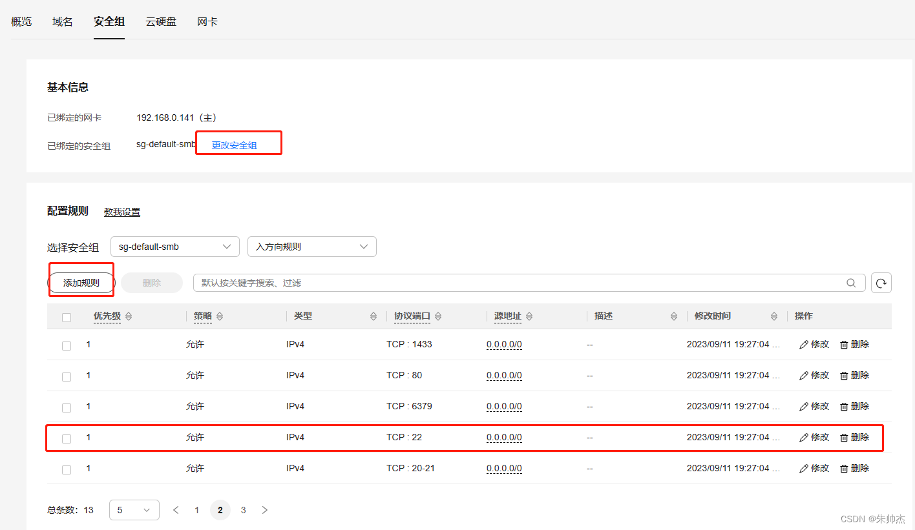Edit the TCP : 1433 rule via 修改
The height and width of the screenshot is (530, 915).
point(814,345)
